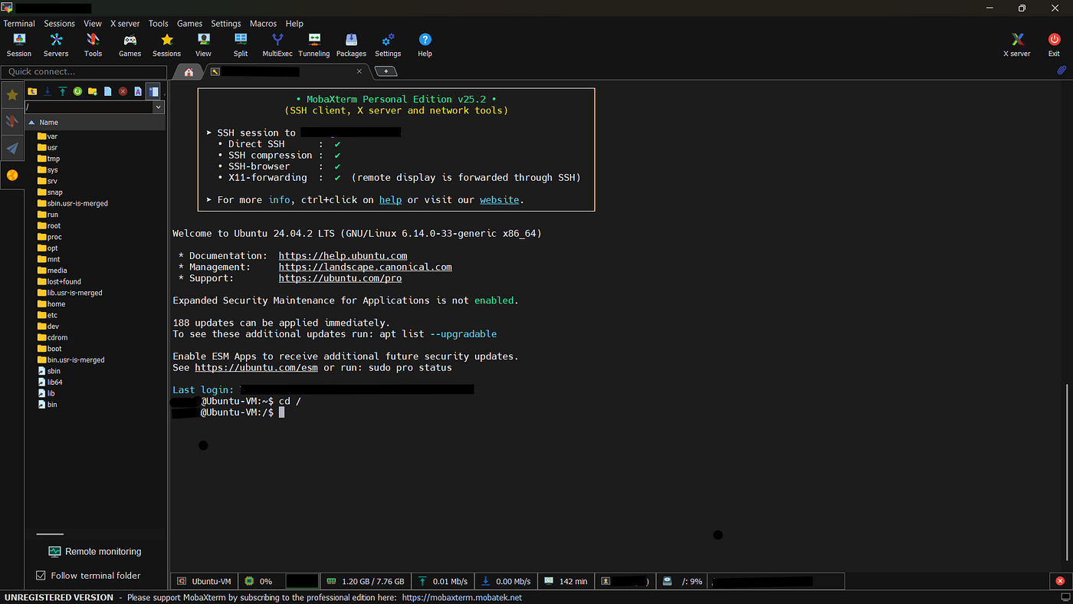Screen dimensions: 1073x604
Task: Click the Ubuntu-VM status bar entry
Action: 205,581
